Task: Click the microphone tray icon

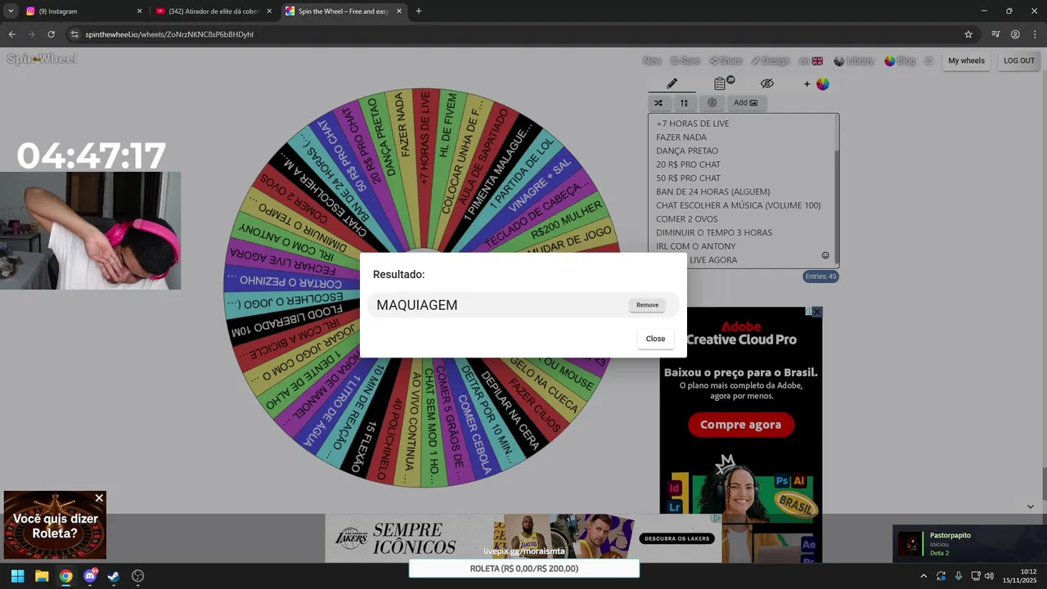Action: click(958, 576)
